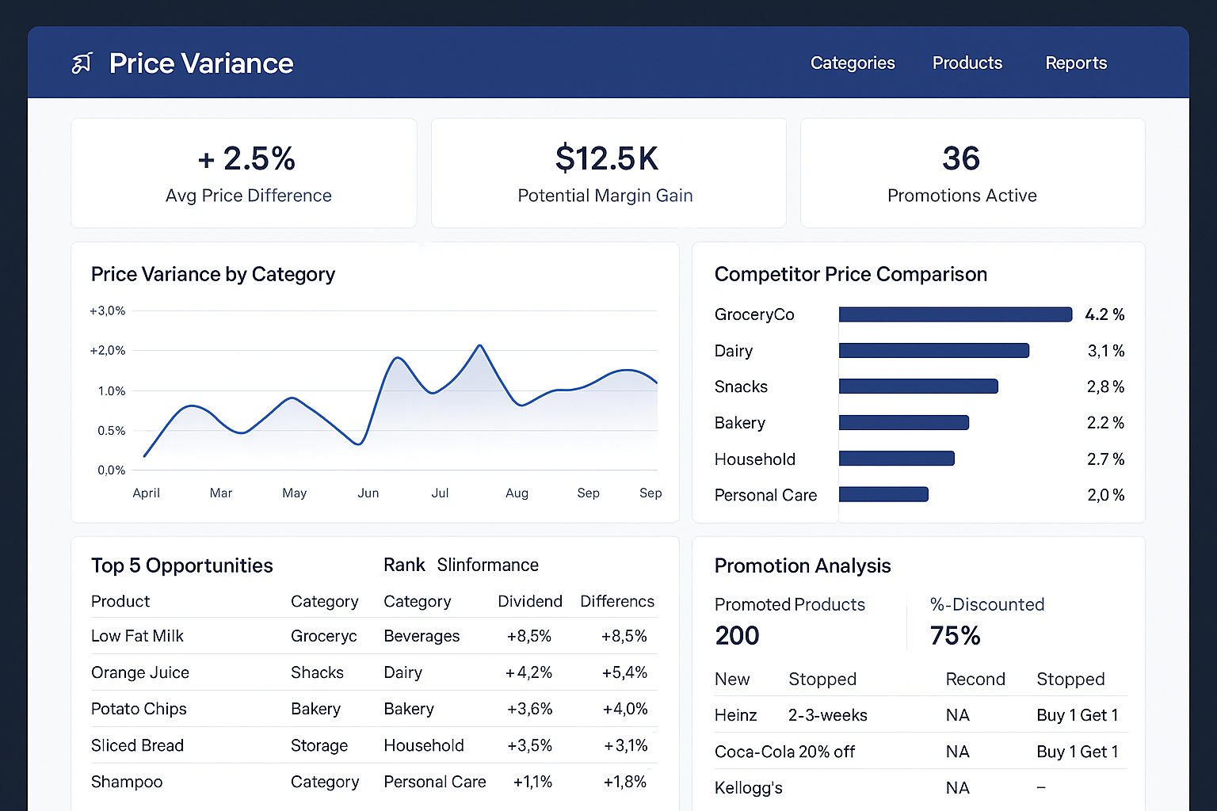The image size is (1217, 811).
Task: Click the Price Variance logo icon
Action: pos(82,63)
